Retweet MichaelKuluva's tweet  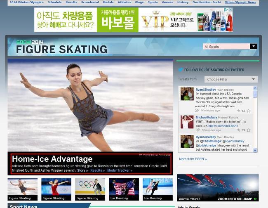click(244, 130)
